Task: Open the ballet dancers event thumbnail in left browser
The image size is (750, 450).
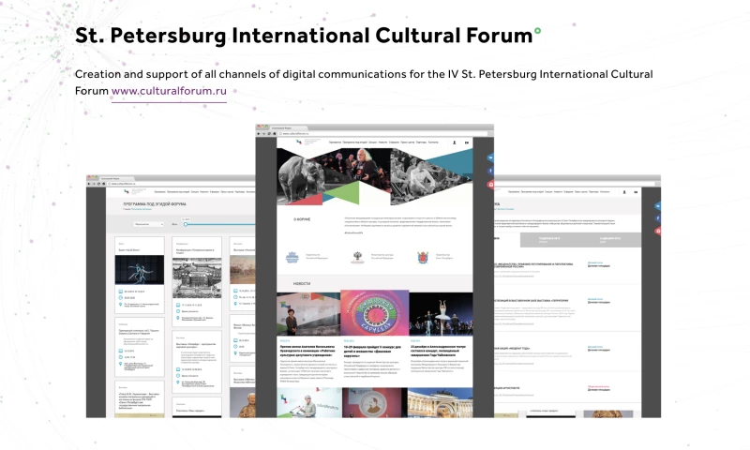Action: coord(140,270)
